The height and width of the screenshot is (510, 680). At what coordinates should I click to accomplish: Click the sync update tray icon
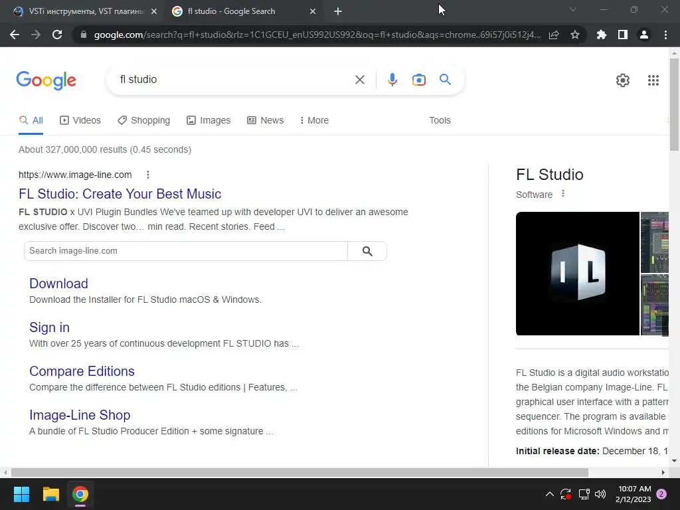[566, 494]
